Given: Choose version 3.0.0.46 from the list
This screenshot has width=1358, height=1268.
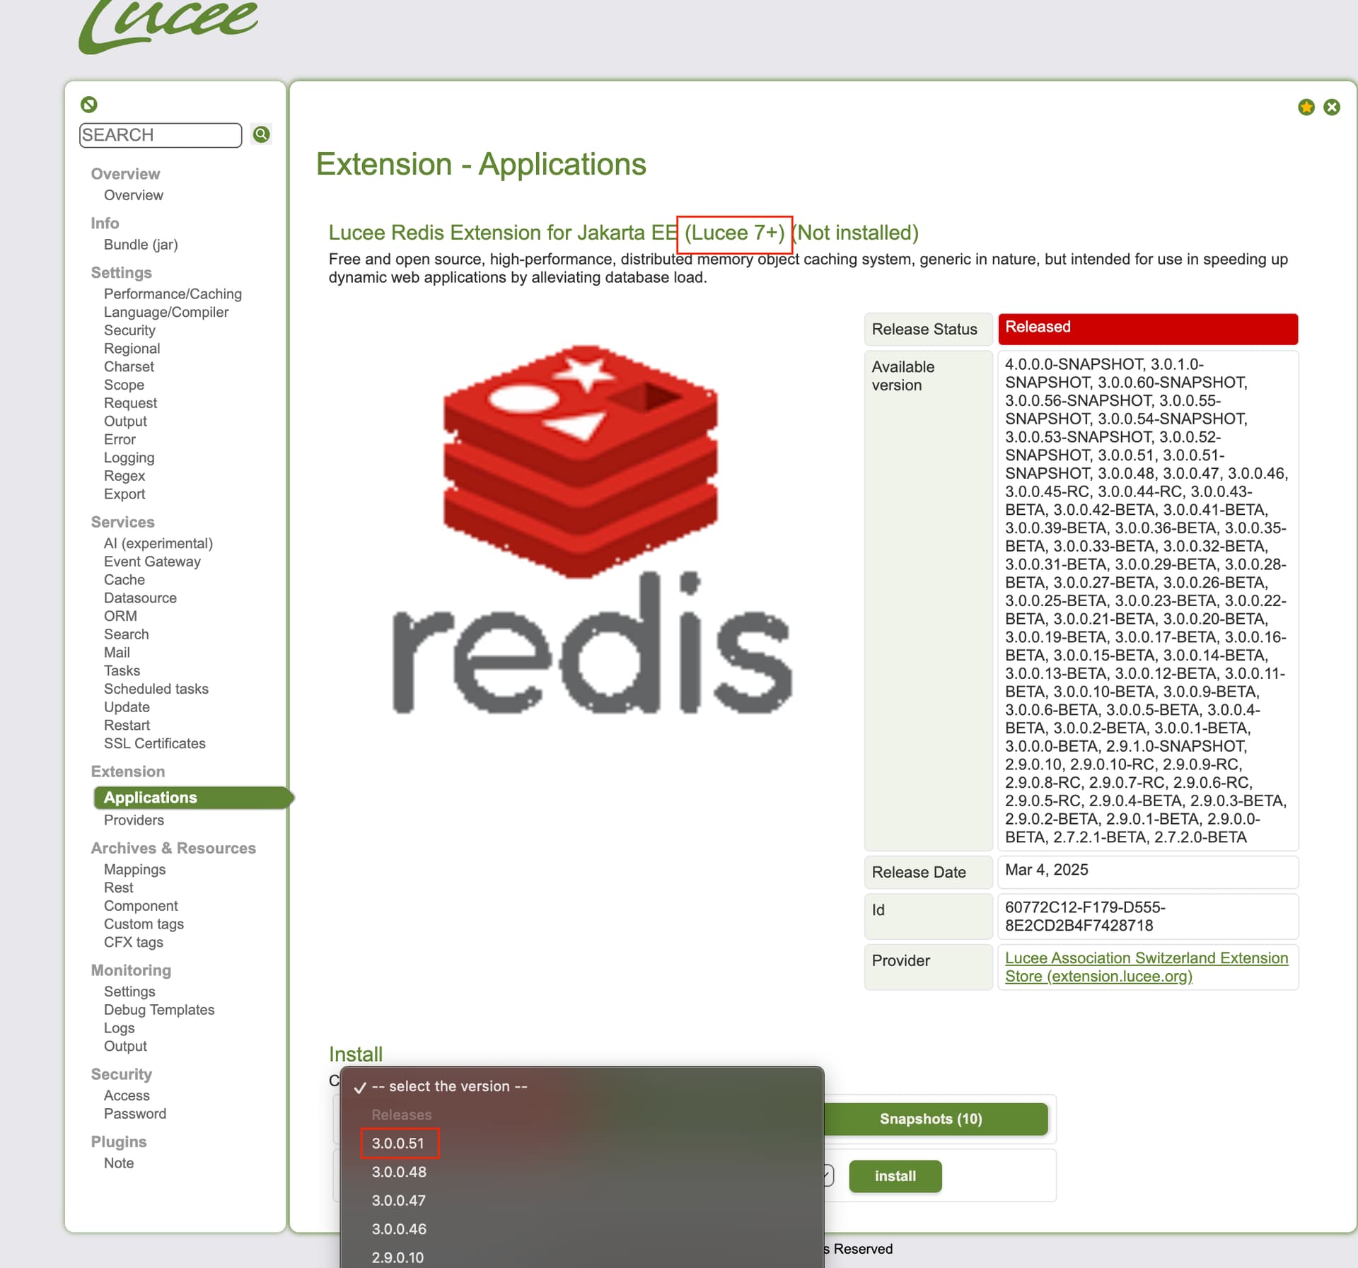Looking at the screenshot, I should [x=400, y=1229].
